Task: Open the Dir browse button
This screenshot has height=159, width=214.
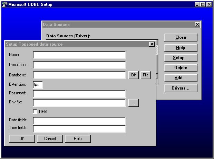Action: pos(134,75)
